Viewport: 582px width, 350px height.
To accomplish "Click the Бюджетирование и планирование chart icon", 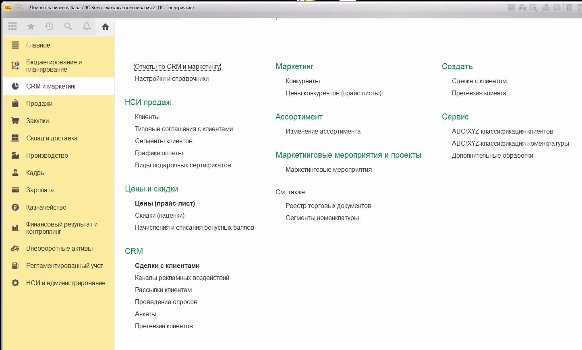I will click(15, 66).
